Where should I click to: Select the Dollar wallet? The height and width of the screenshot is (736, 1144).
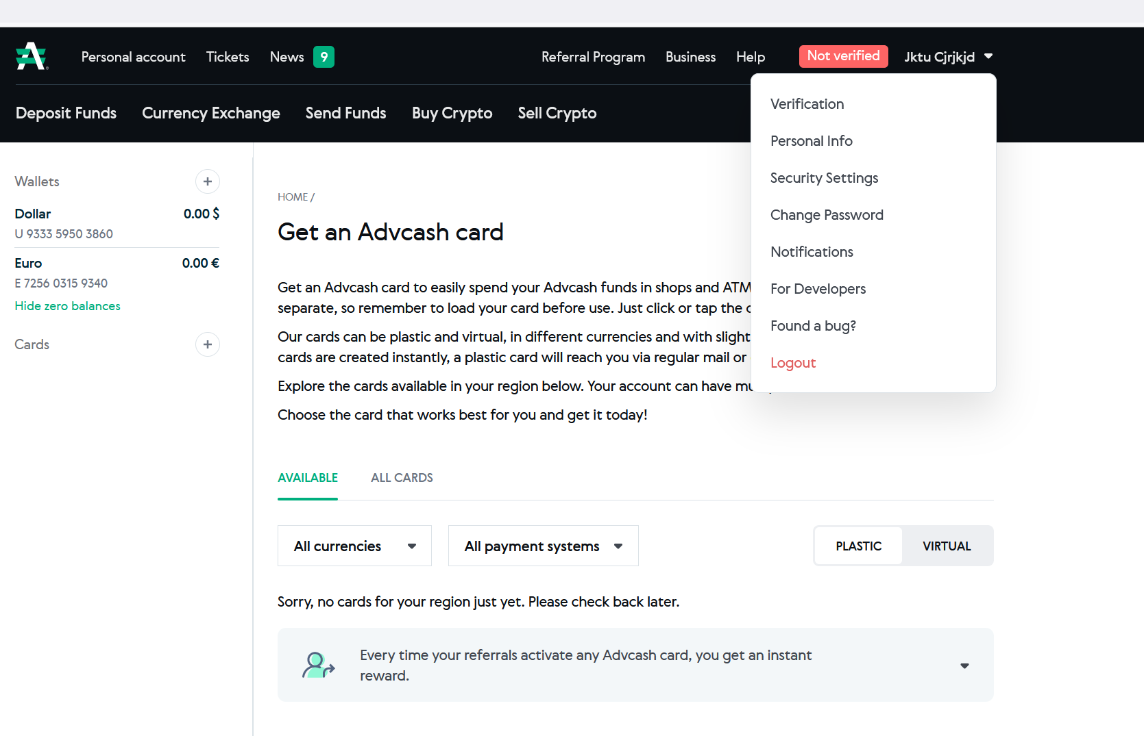117,223
